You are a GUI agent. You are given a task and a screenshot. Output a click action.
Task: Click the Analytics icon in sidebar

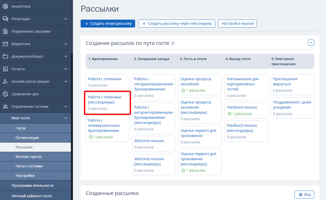click(5, 6)
